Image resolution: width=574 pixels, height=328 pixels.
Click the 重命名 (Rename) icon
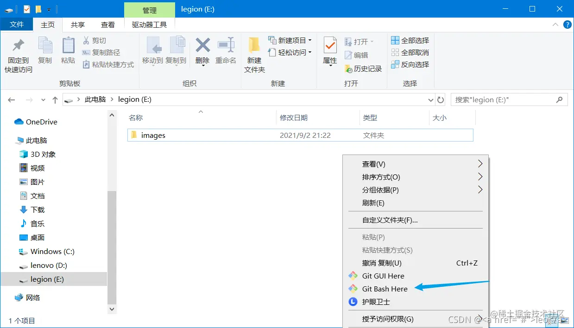click(x=226, y=51)
